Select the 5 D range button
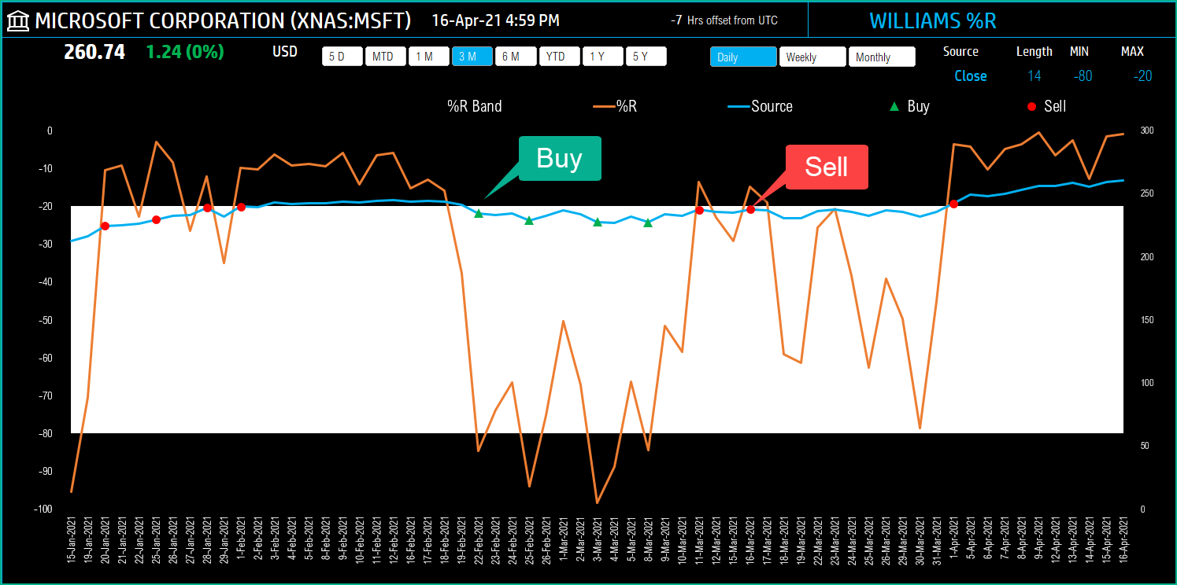The height and width of the screenshot is (585, 1177). tap(342, 57)
